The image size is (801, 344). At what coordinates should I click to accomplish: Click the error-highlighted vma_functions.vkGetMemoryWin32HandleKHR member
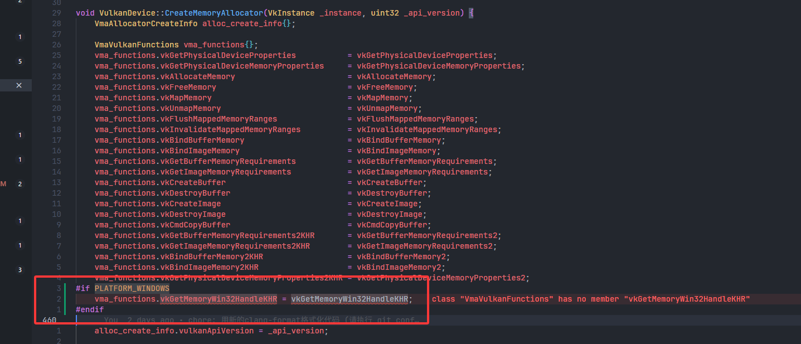tap(219, 299)
